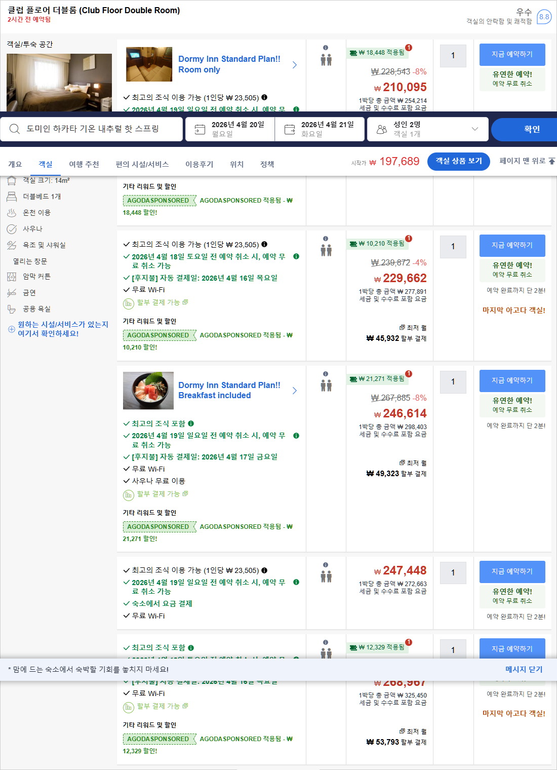Switch to the 여행 추천 tab

(84, 164)
